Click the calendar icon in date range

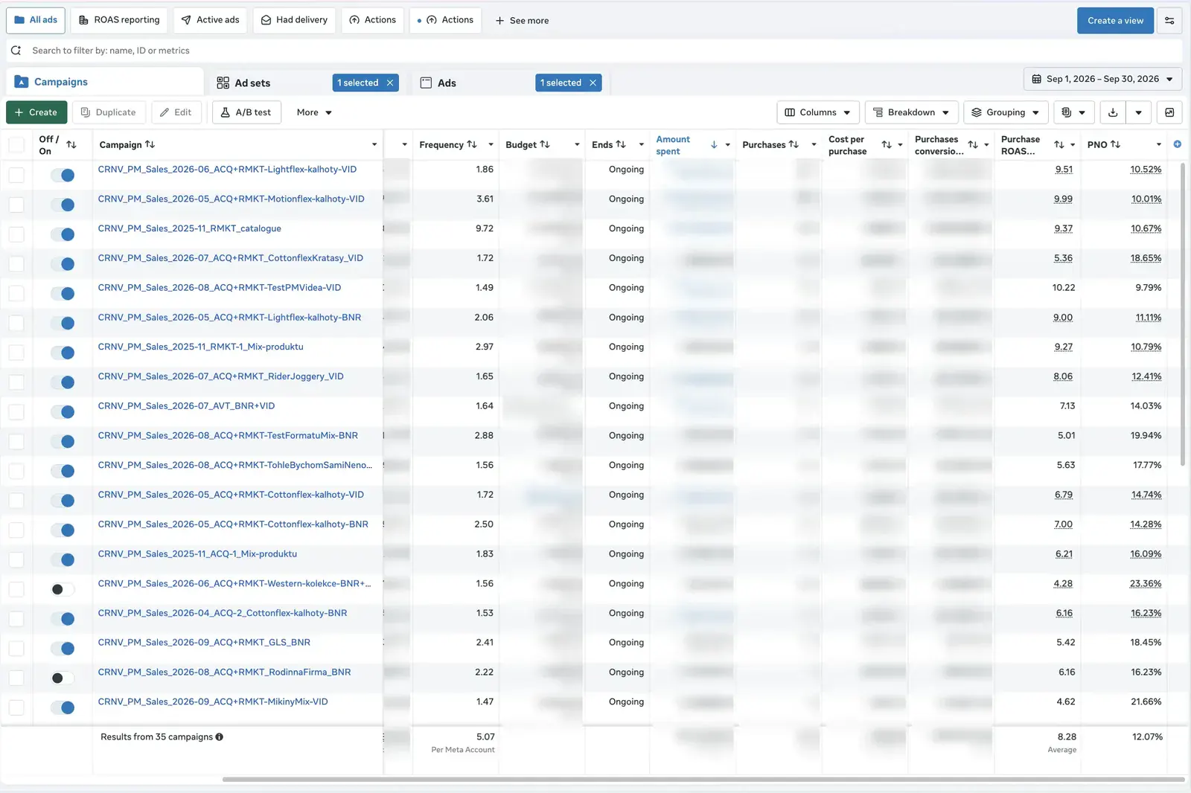point(1036,79)
